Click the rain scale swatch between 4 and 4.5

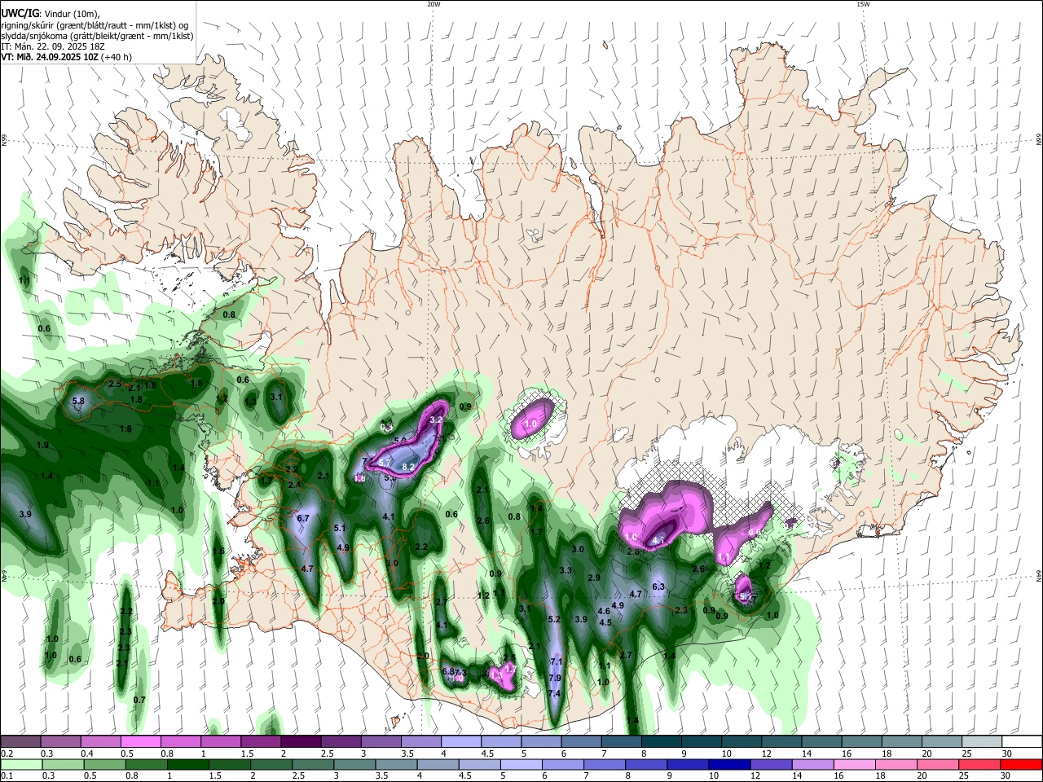coord(438,764)
